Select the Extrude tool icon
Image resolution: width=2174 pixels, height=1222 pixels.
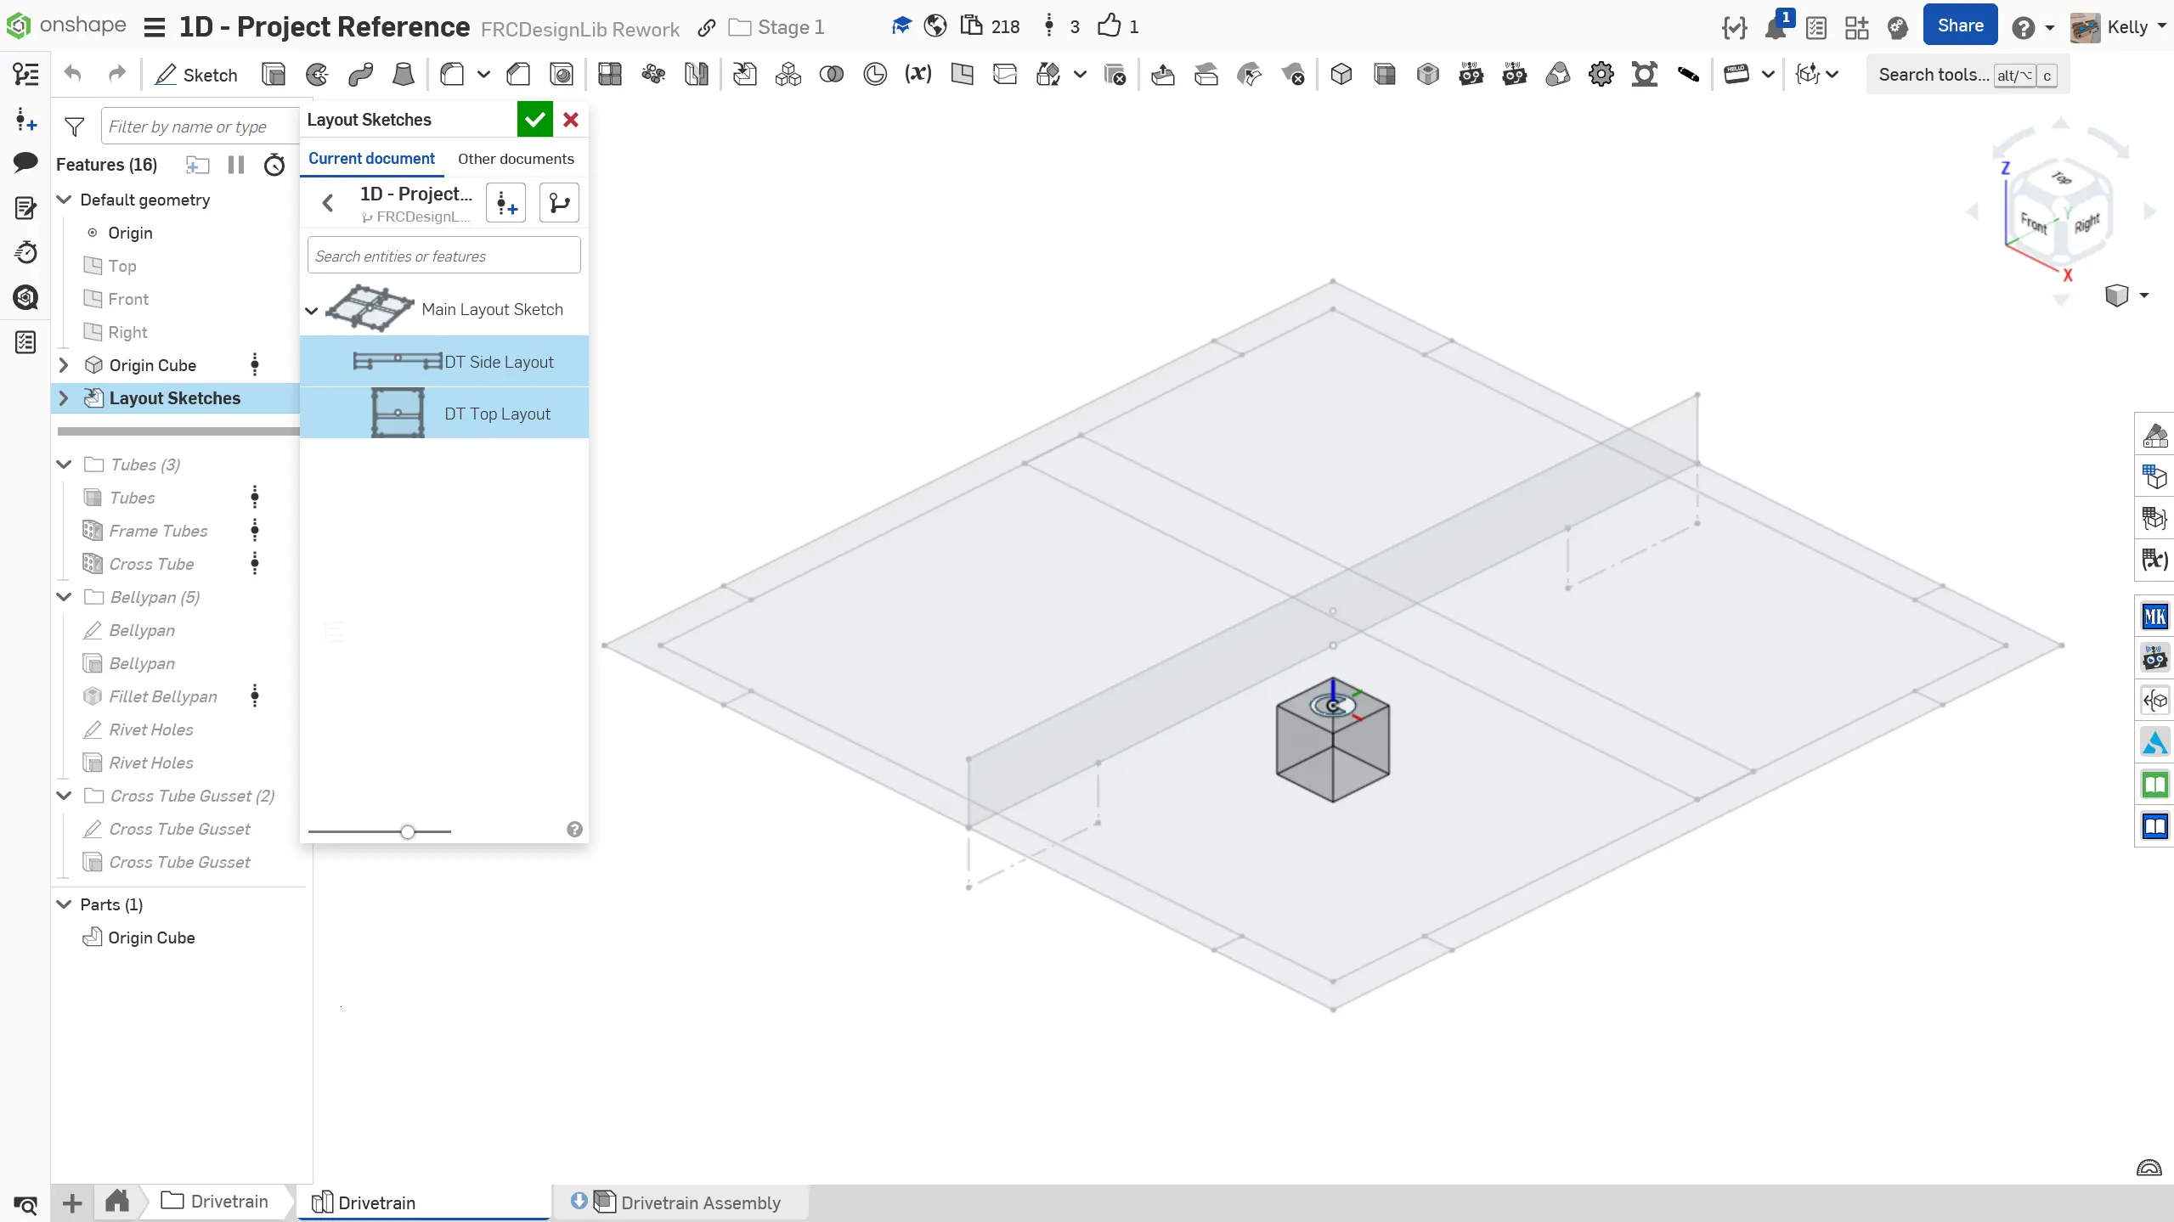[274, 75]
